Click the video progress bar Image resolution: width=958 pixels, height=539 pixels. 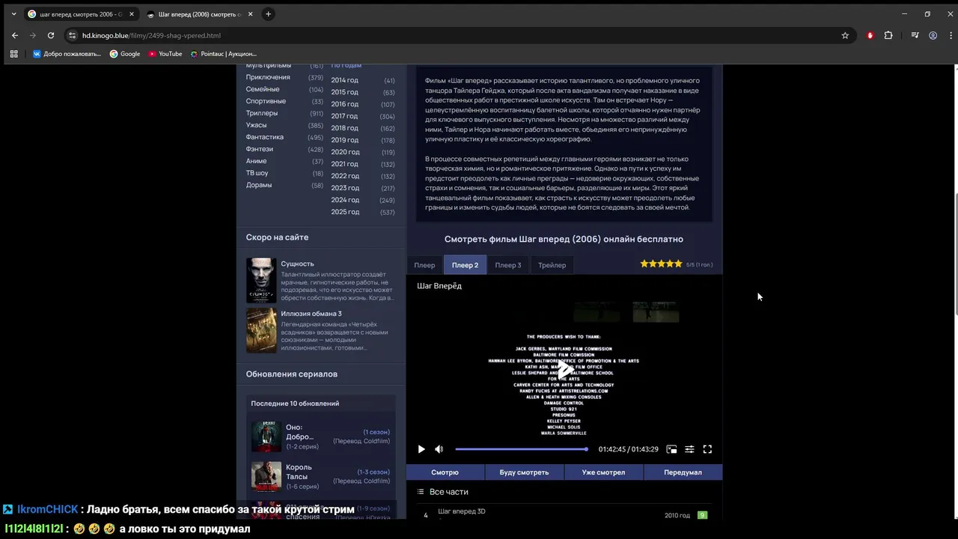tap(522, 449)
